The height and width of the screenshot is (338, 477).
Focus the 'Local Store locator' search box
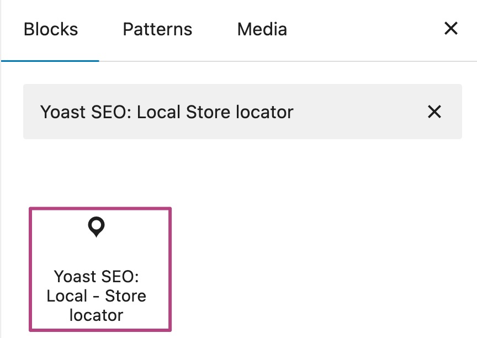tap(221, 112)
